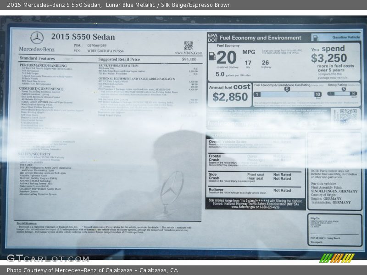Click the QR code above www.MBUSA.com
Screen dimensions: 367x275
tap(188, 45)
